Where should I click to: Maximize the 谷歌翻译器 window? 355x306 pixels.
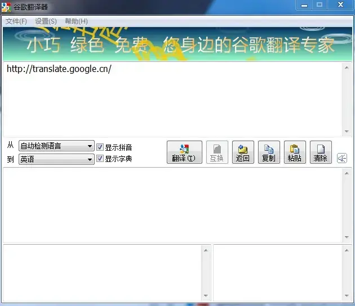tap(319, 5)
